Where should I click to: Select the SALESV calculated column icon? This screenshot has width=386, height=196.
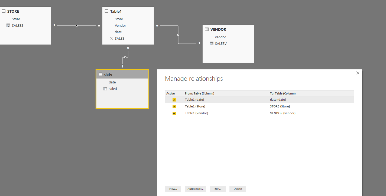tap(212, 43)
